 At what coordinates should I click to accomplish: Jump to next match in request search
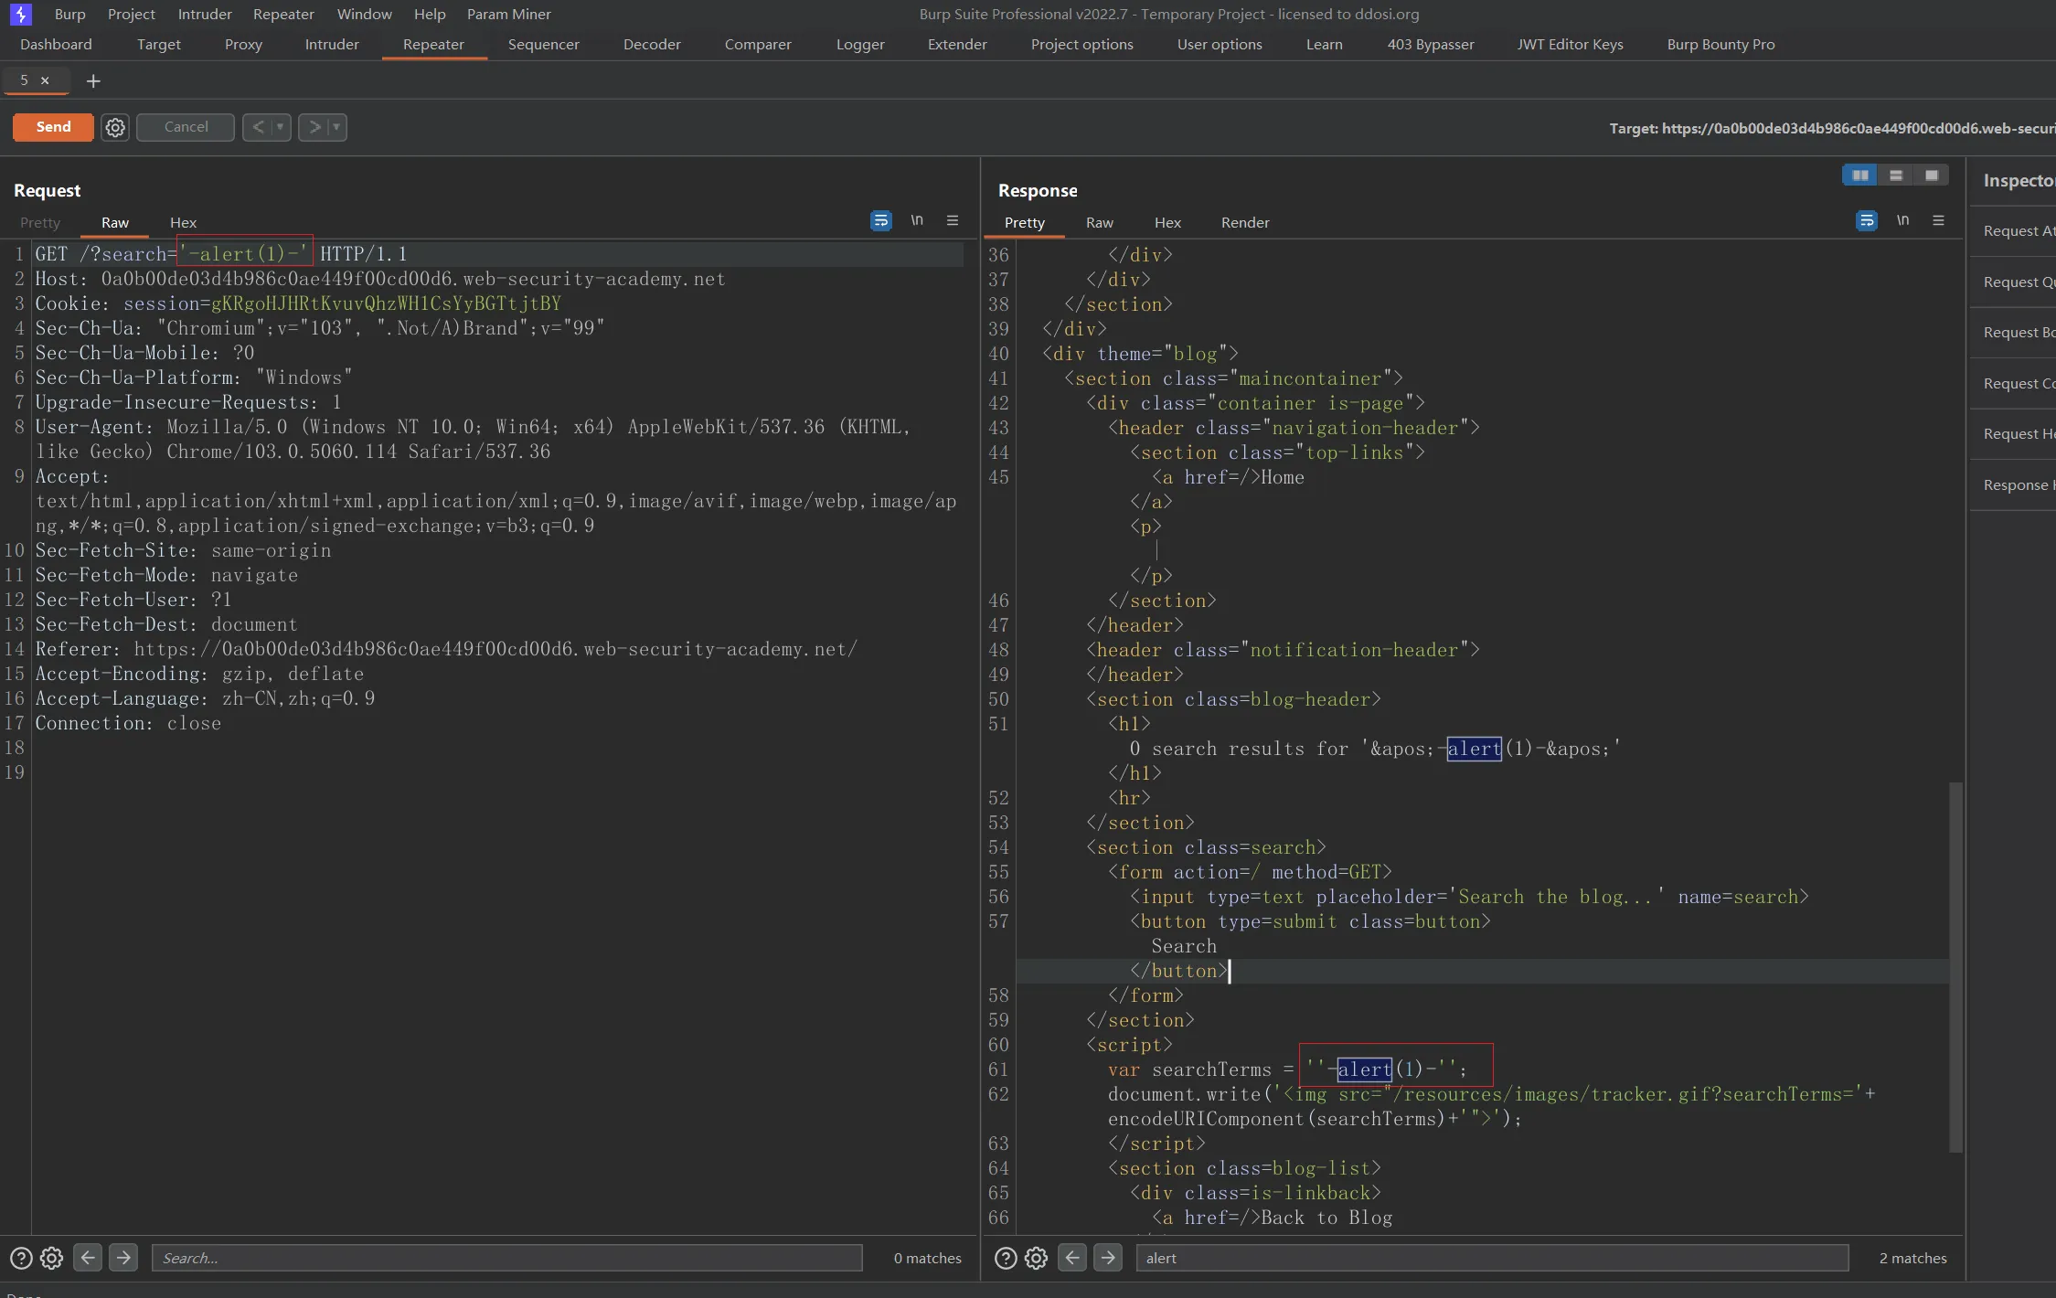click(123, 1258)
